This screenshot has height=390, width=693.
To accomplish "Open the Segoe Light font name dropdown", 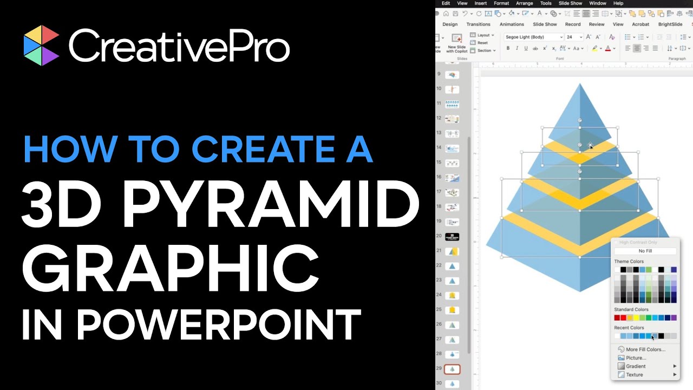I will pos(561,37).
